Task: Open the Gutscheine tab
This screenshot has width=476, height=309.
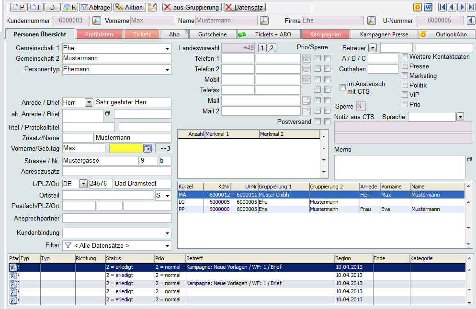Action: point(213,34)
